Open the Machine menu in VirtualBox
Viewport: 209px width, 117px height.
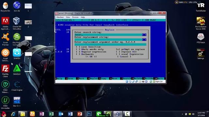(x=60, y=17)
